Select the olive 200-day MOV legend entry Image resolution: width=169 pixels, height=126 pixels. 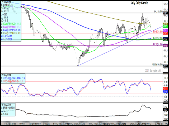pos(12,33)
